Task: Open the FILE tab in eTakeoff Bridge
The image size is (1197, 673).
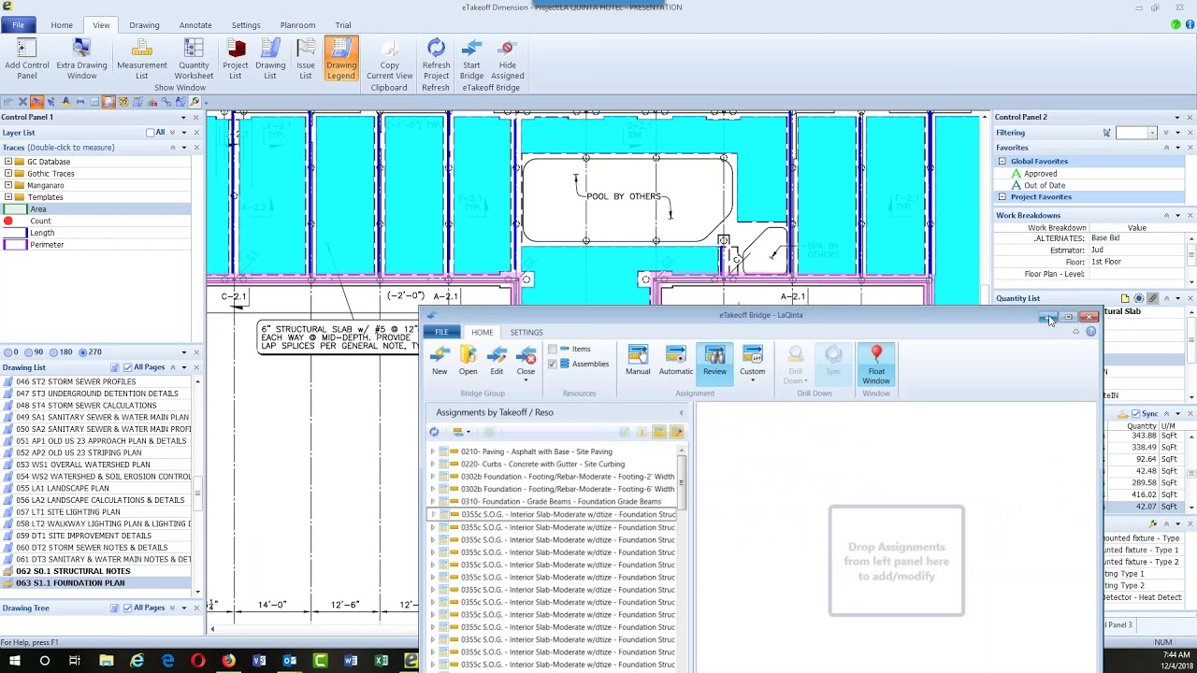Action: (441, 332)
